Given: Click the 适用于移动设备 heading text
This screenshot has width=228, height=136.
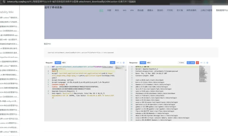Looking at the screenshot, I should [x=54, y=7].
